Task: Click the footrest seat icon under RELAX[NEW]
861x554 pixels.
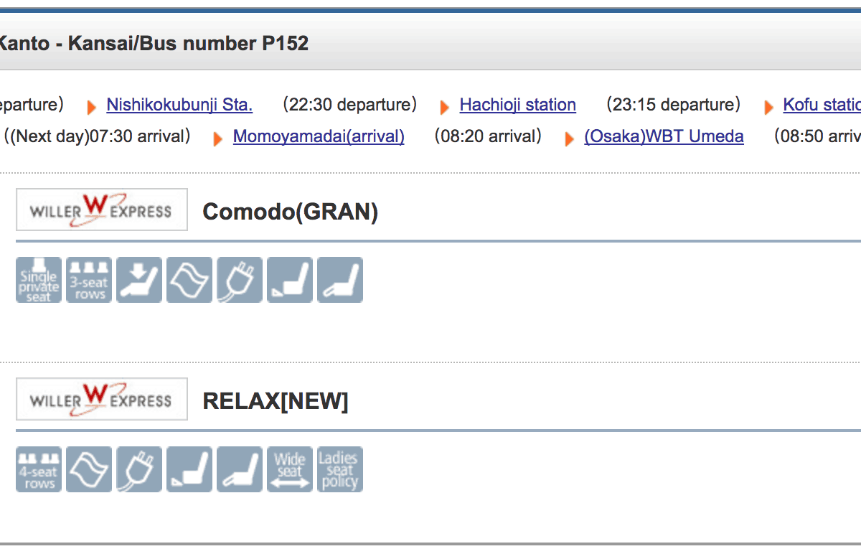Action: click(x=189, y=469)
